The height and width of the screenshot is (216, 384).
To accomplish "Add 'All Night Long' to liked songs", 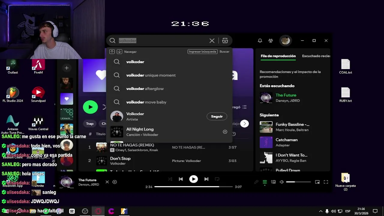I will pyautogui.click(x=225, y=132).
